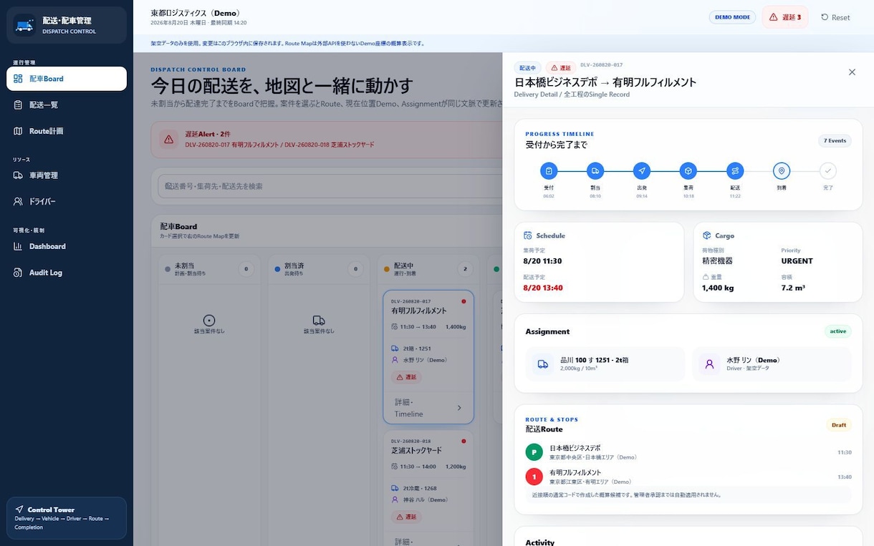874x546 pixels.
Task: Click the Schedule calendar icon
Action: (528, 235)
